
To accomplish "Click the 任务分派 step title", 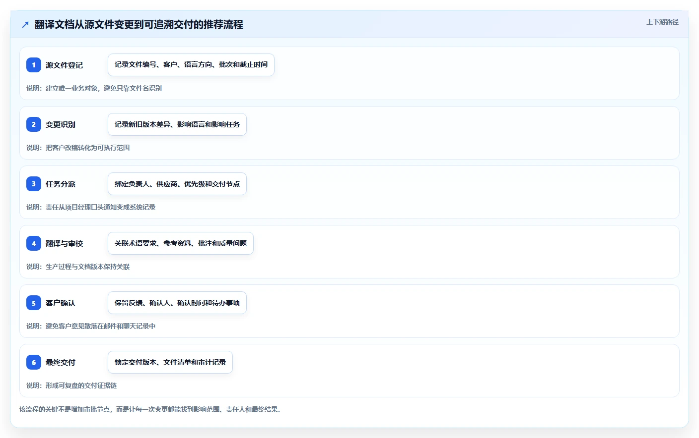I will click(61, 184).
